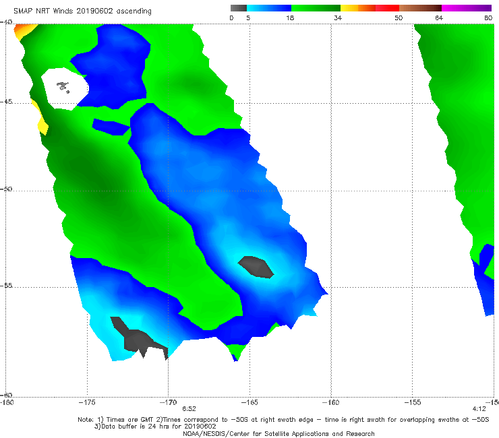
Task: Click the dark gray patch near -172 bottom swath
Action: click(x=138, y=339)
